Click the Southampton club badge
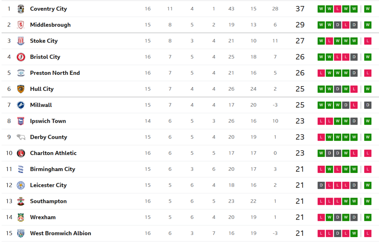The width and height of the screenshot is (379, 244). coord(21,201)
